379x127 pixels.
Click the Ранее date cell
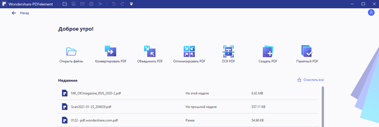[191, 120]
